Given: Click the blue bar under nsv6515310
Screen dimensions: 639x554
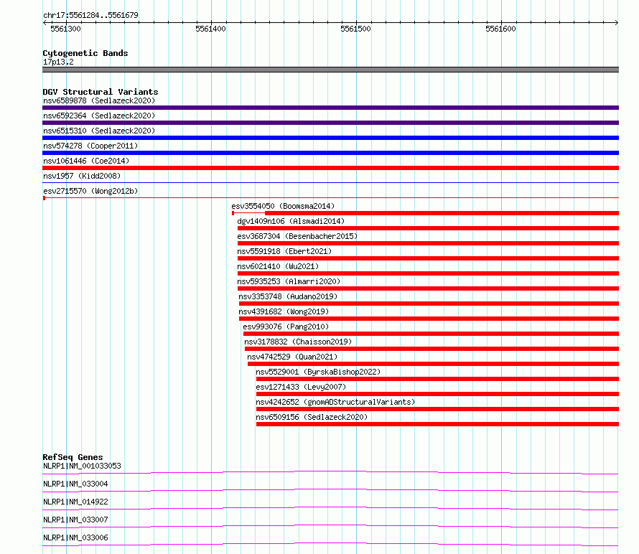Looking at the screenshot, I should pos(330,138).
